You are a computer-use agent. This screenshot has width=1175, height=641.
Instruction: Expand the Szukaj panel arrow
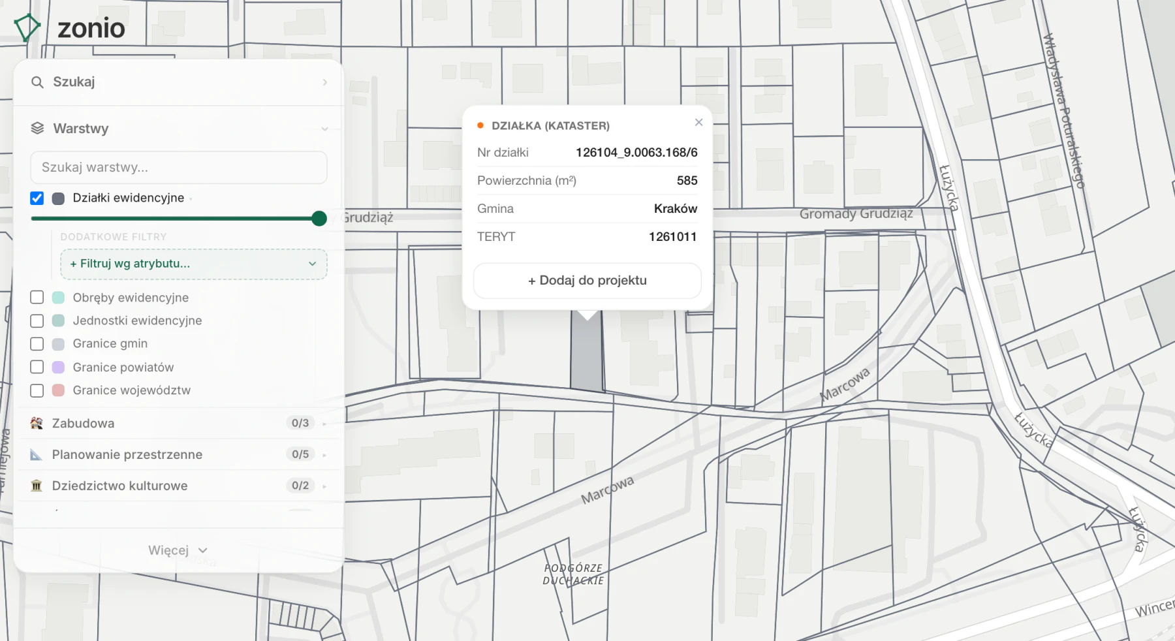pos(324,82)
